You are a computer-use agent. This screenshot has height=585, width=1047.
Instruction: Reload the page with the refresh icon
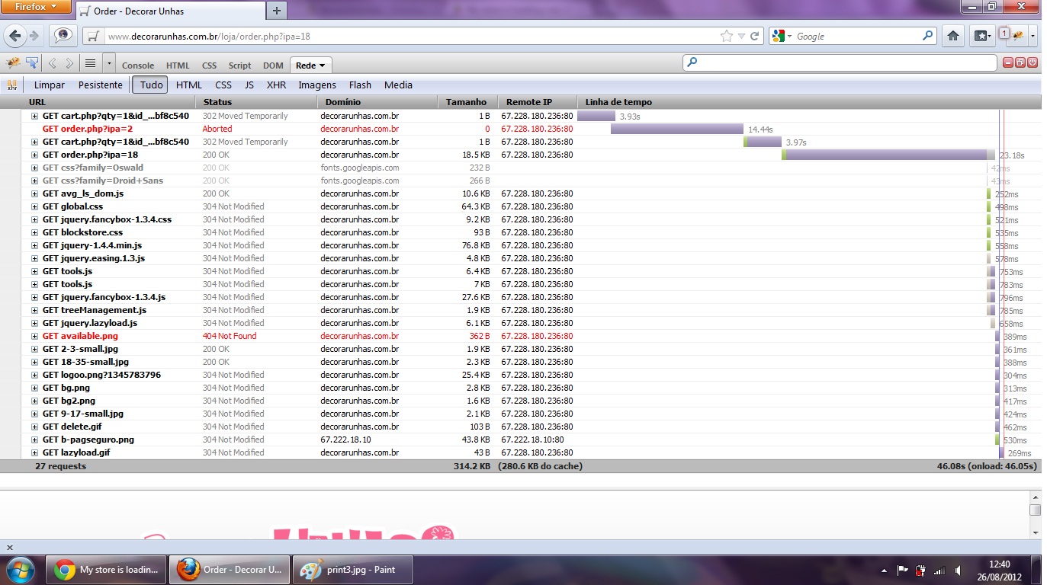click(x=755, y=36)
